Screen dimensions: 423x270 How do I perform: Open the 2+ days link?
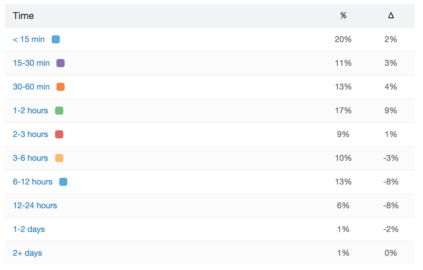(28, 253)
